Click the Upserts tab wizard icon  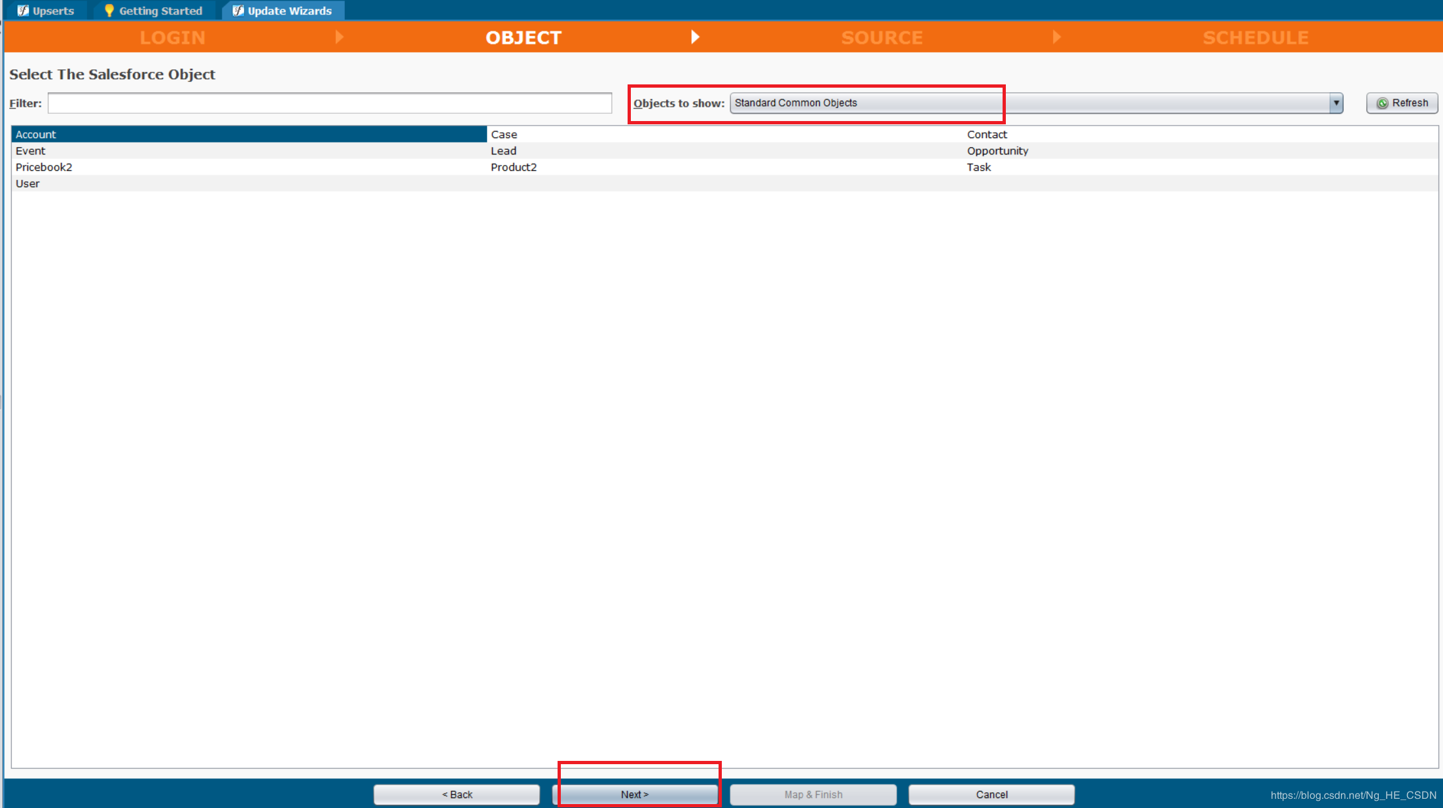(x=23, y=10)
